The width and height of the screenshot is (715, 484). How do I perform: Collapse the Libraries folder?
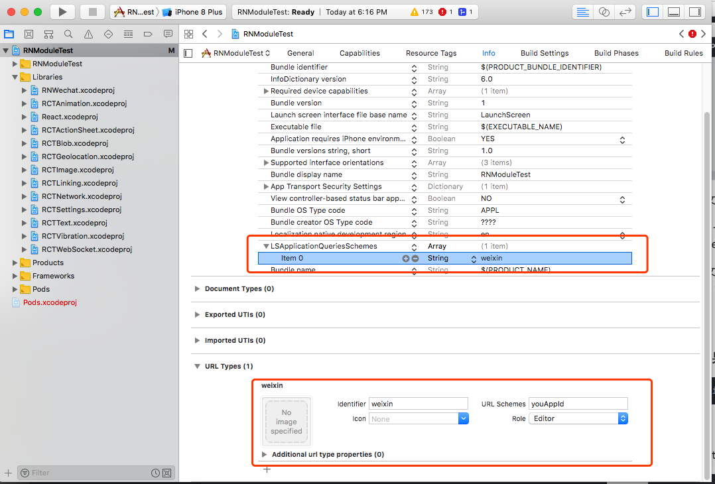(15, 78)
